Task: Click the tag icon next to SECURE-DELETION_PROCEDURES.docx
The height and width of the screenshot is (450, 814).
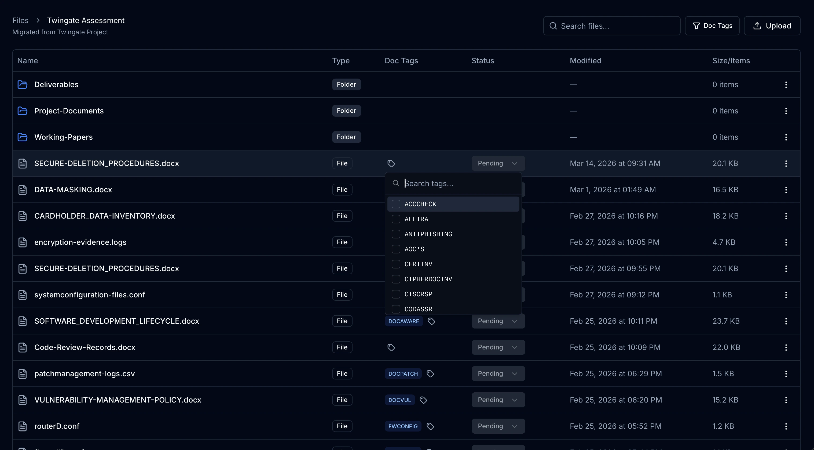Action: [391, 163]
